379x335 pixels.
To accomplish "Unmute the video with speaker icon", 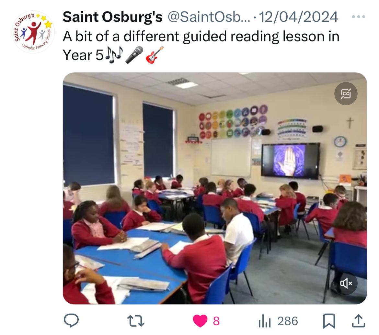I will click(x=346, y=283).
